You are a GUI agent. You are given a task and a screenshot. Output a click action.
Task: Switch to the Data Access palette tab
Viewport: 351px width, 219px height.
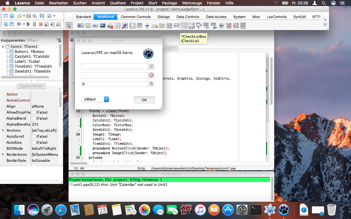(x=216, y=17)
